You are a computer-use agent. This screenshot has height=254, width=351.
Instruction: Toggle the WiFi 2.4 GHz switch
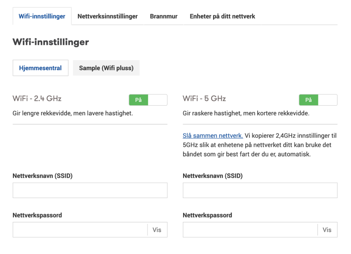pos(148,100)
